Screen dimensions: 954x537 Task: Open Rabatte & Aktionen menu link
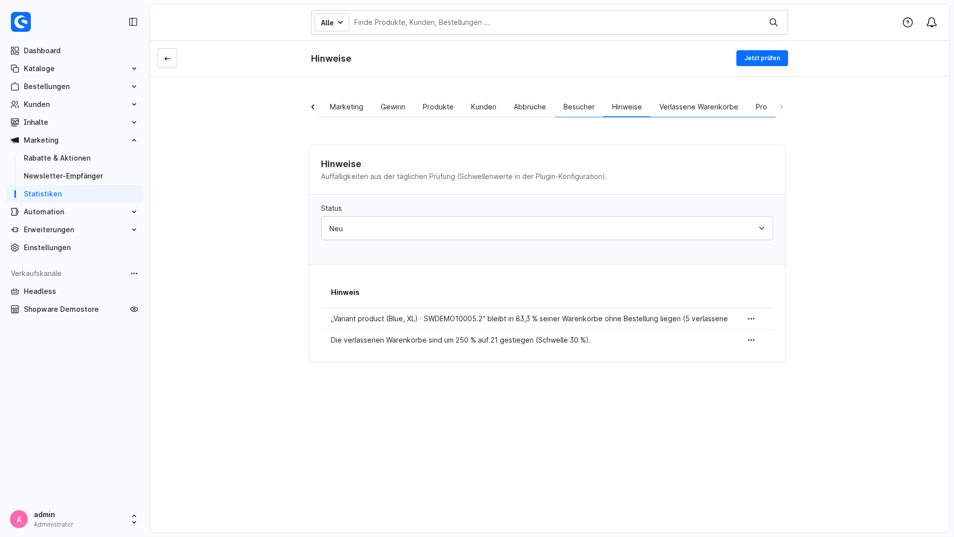[57, 158]
